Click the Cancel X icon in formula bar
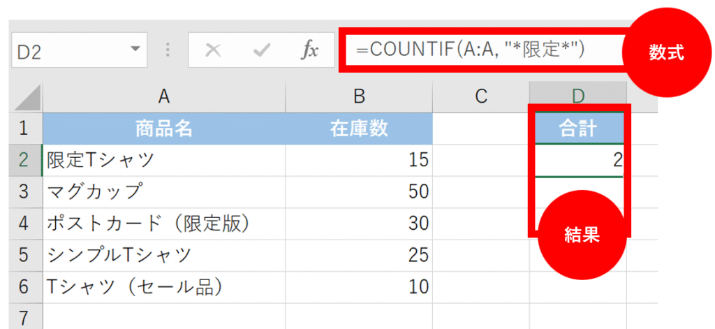Image resolution: width=715 pixels, height=329 pixels. pyautogui.click(x=214, y=50)
